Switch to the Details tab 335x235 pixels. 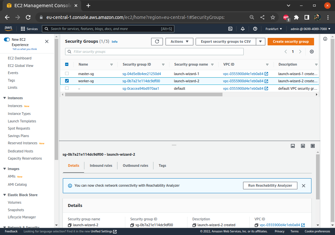click(74, 166)
